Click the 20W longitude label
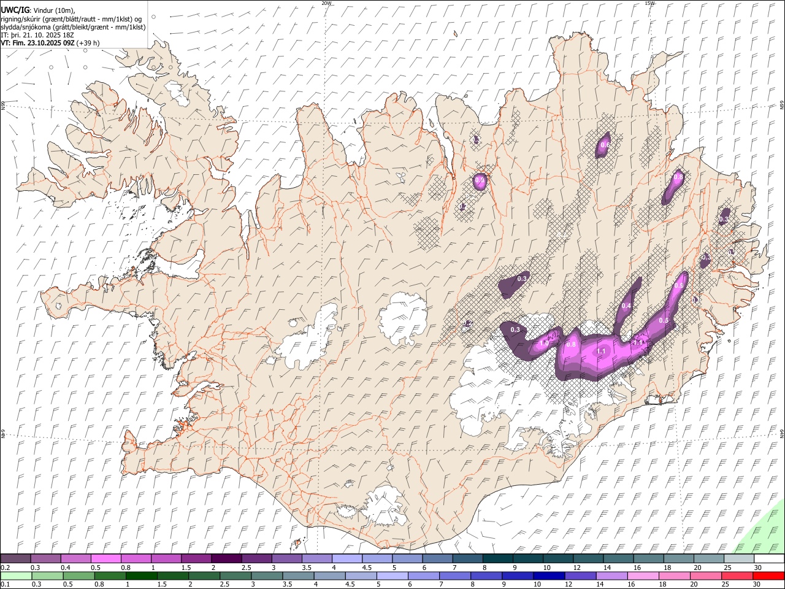This screenshot has height=589, width=785. click(326, 3)
